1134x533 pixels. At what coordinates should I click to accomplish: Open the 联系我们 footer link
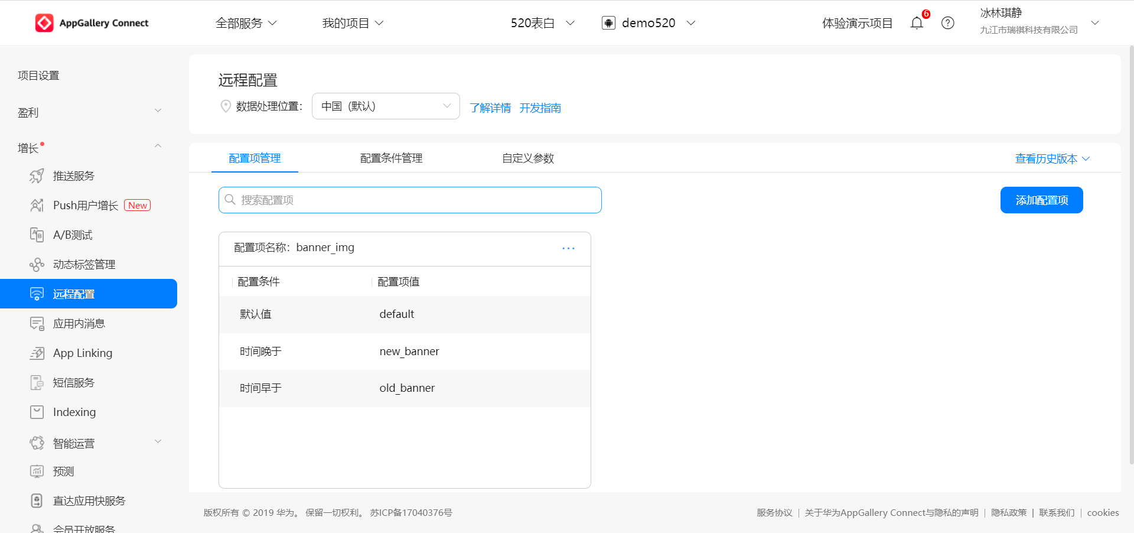coord(1057,512)
